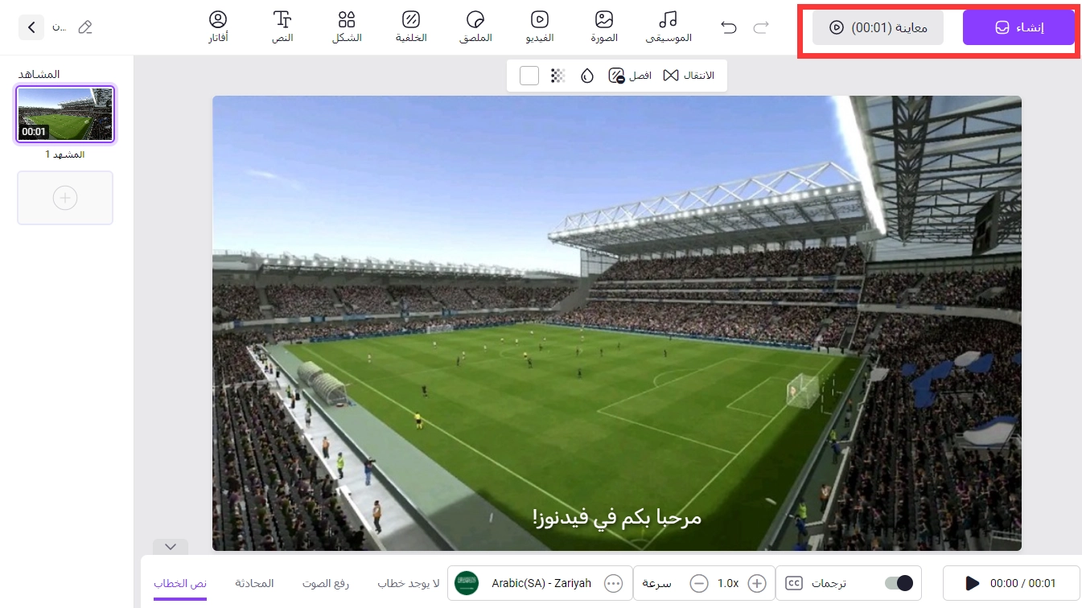
Task: Click the Create (إنشاء) button
Action: [1018, 28]
